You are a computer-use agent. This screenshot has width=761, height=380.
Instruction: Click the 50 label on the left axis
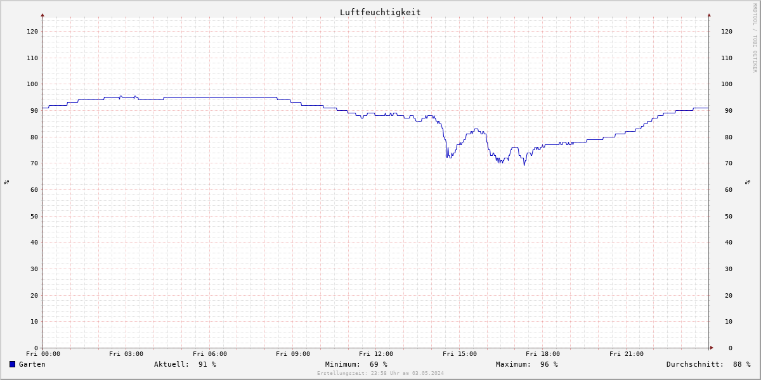point(34,216)
